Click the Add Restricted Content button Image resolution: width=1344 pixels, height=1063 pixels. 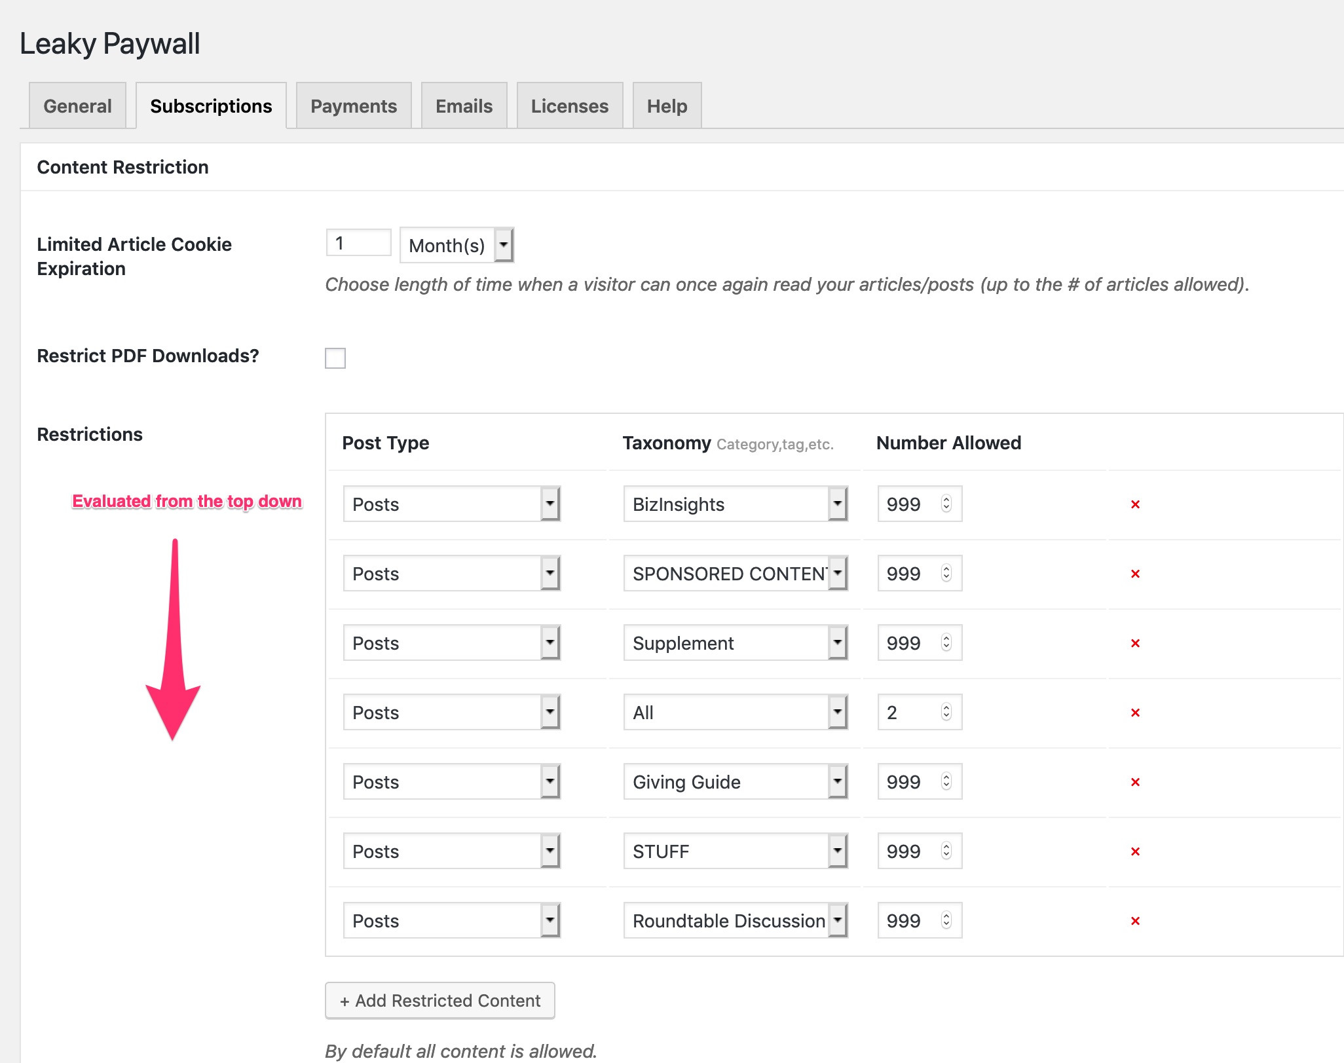(439, 1001)
